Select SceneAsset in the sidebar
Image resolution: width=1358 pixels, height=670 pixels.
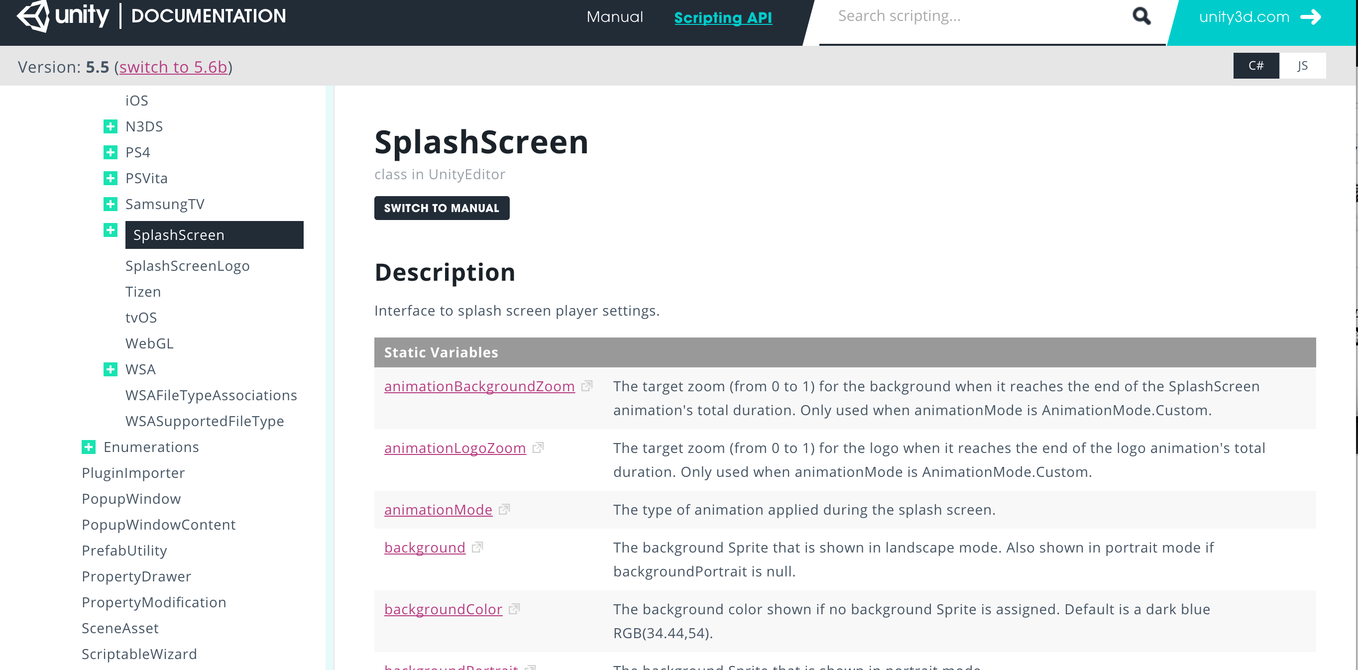[119, 628]
